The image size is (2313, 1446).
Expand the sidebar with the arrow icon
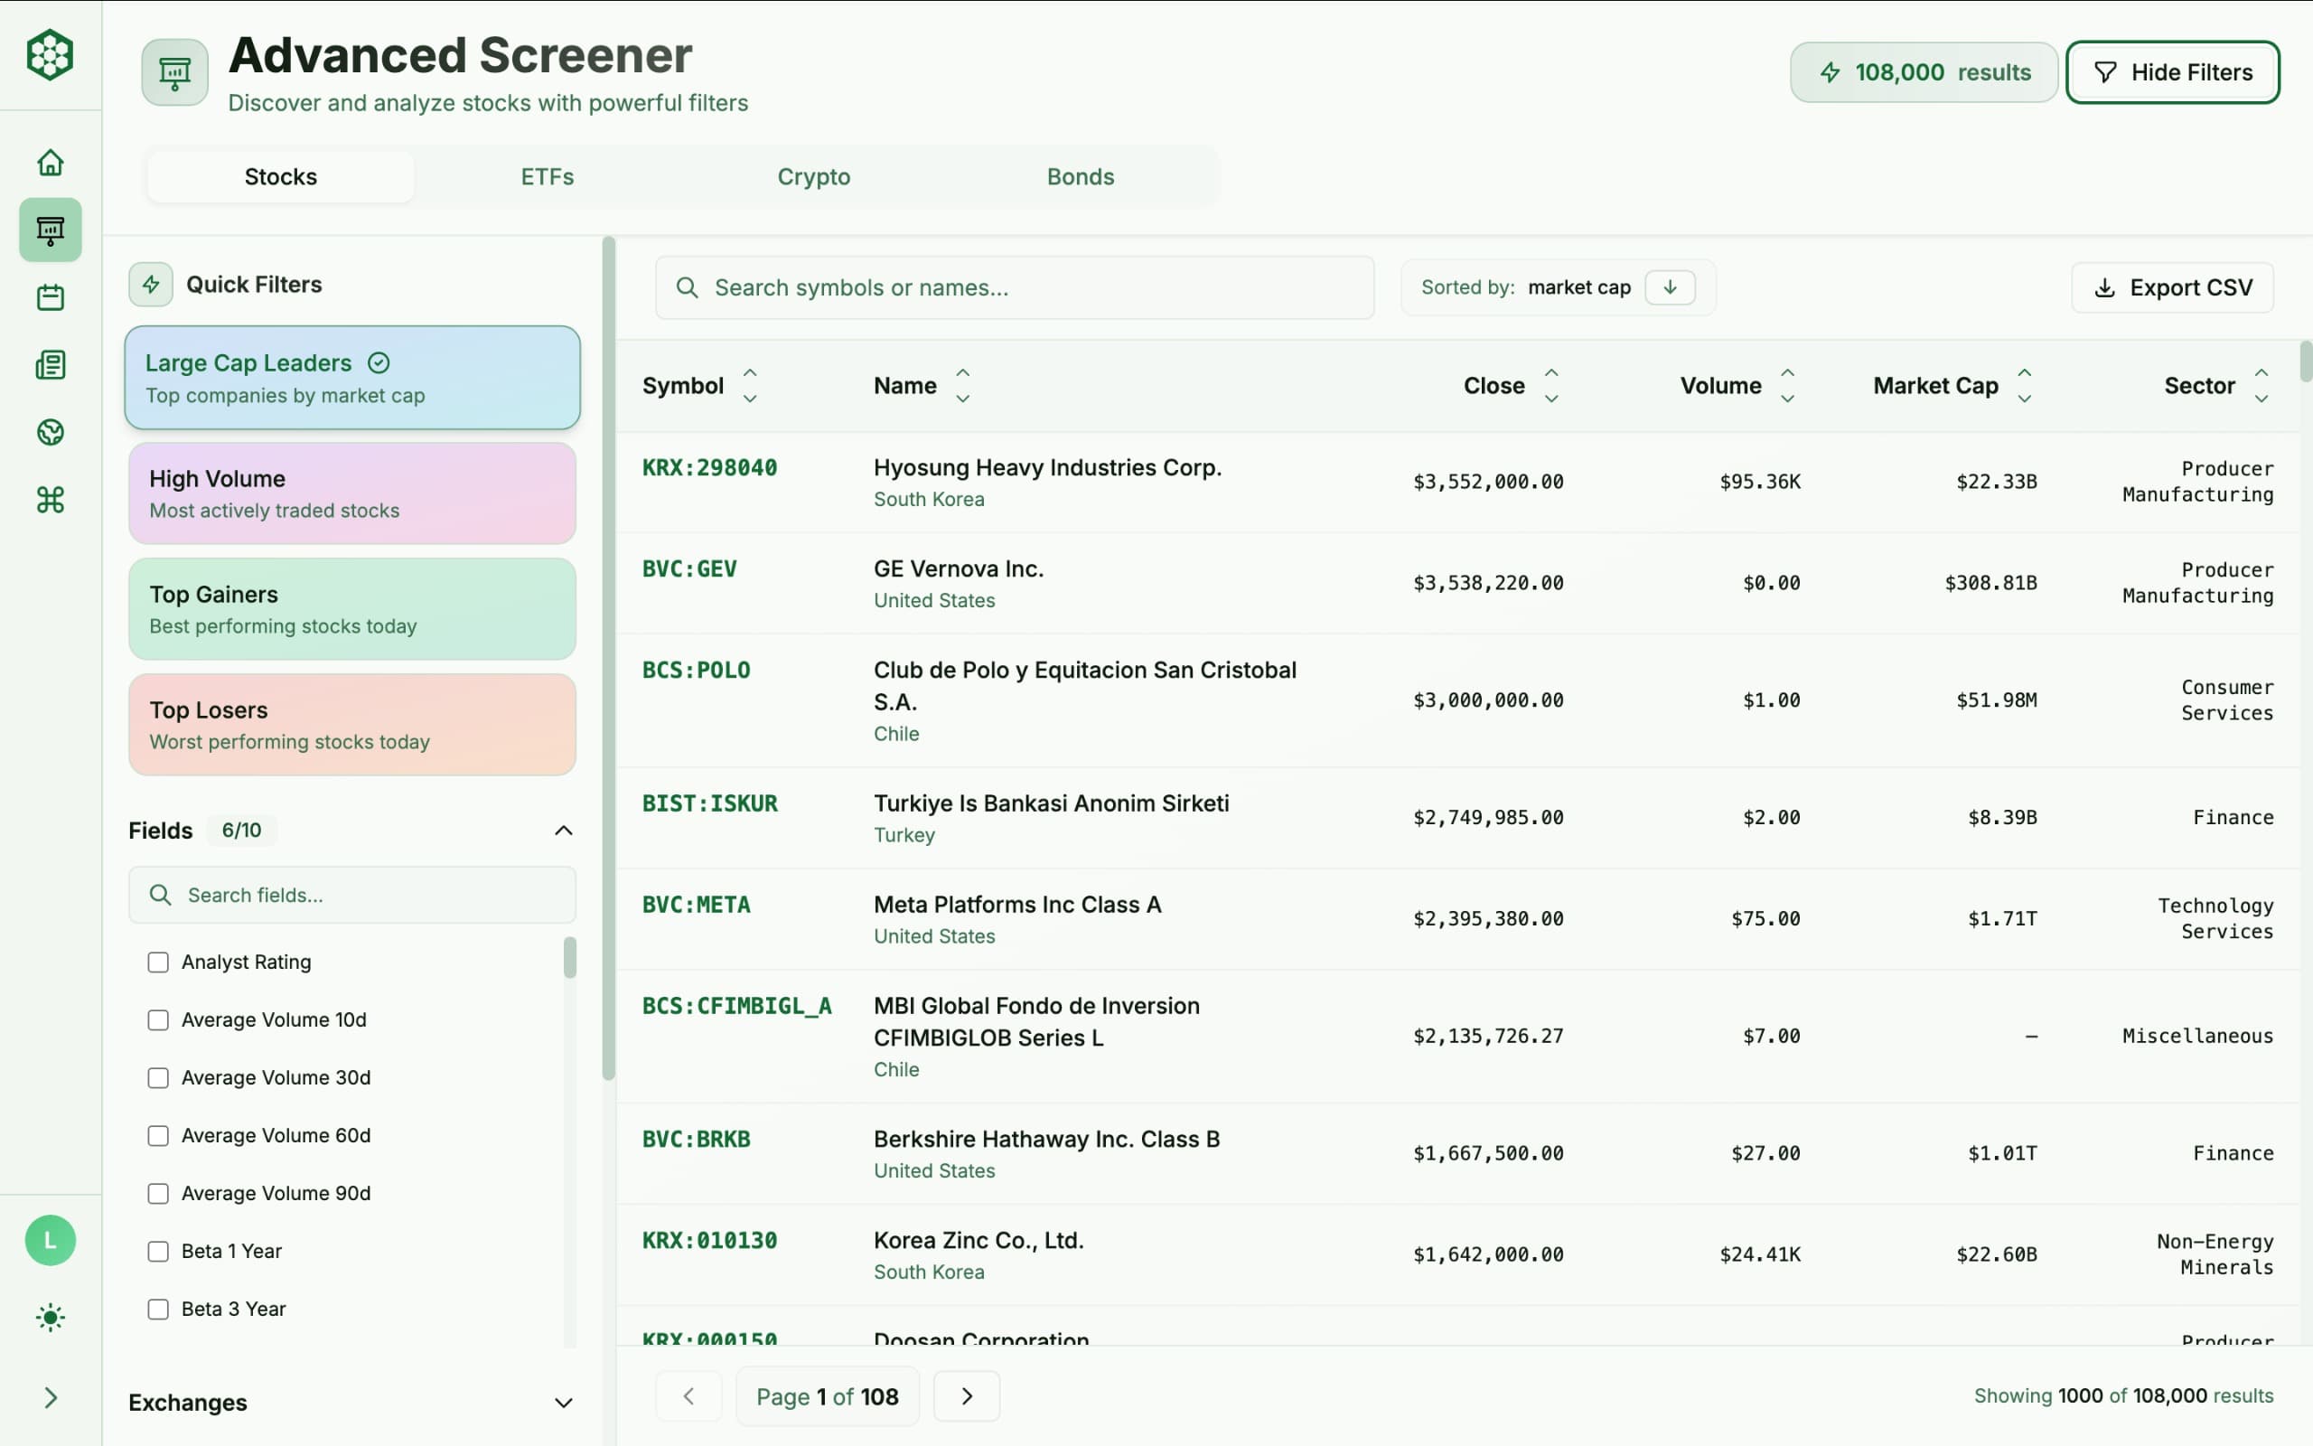(50, 1398)
